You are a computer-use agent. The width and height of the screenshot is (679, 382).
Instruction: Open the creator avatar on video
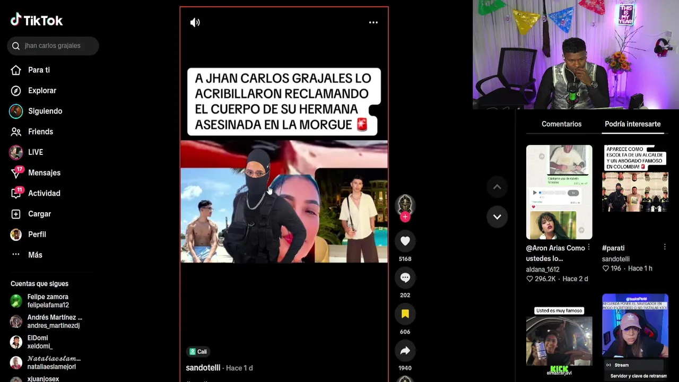click(x=405, y=205)
